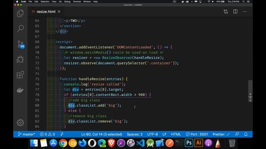
Task: Open the Docker view in activity bar
Action: [x=20, y=90]
